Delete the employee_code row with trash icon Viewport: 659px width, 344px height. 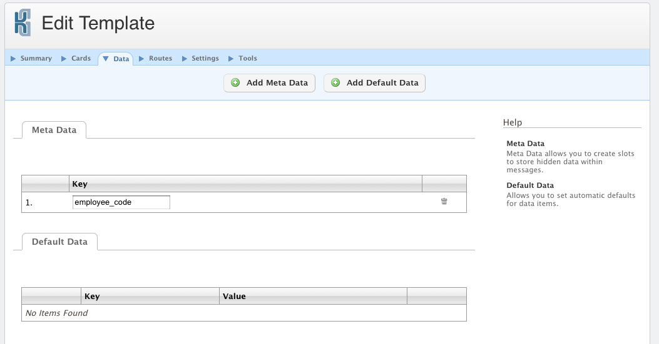(x=444, y=202)
